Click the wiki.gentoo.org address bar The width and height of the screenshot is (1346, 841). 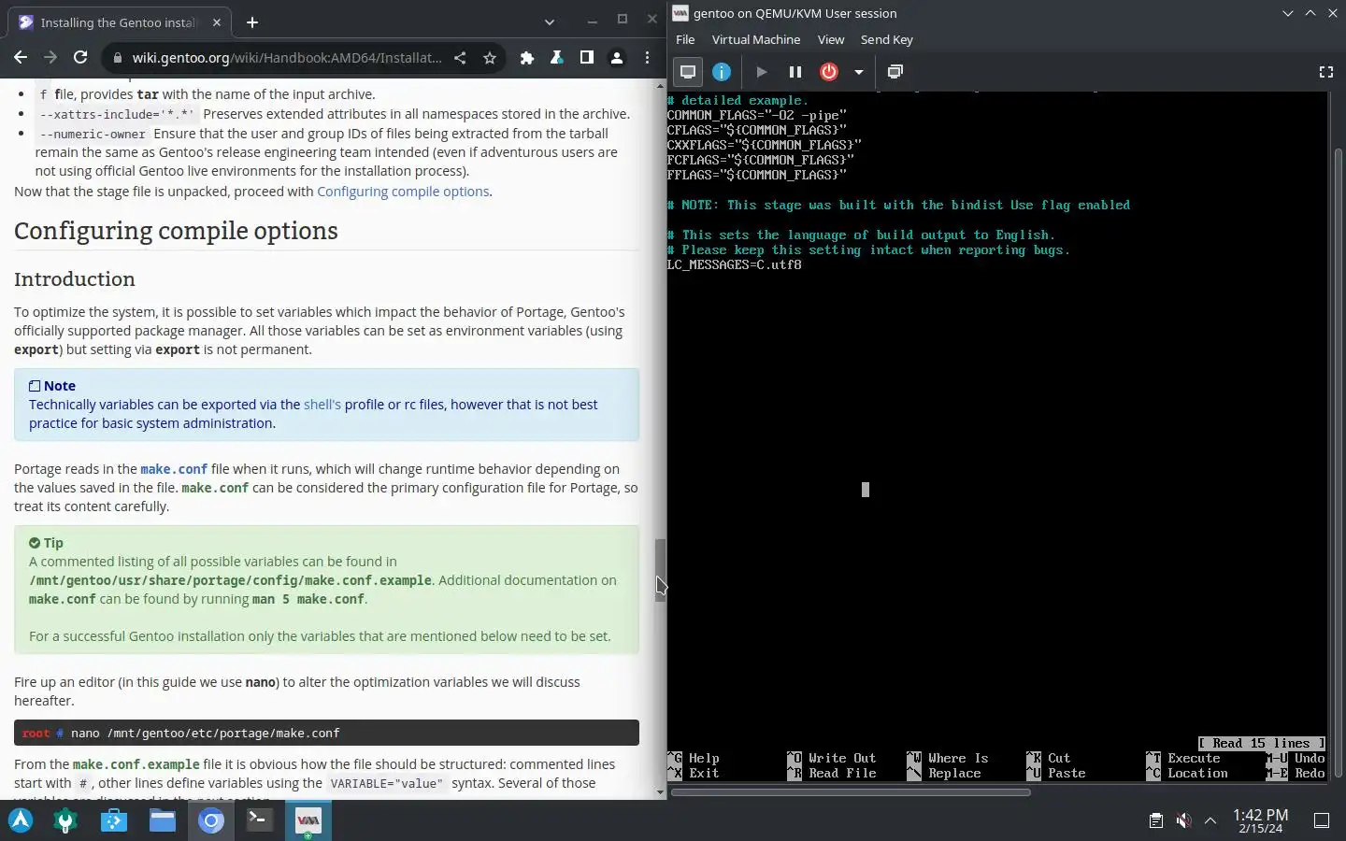(x=287, y=57)
